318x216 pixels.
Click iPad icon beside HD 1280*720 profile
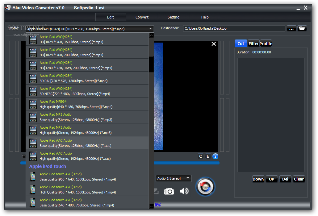(x=33, y=65)
